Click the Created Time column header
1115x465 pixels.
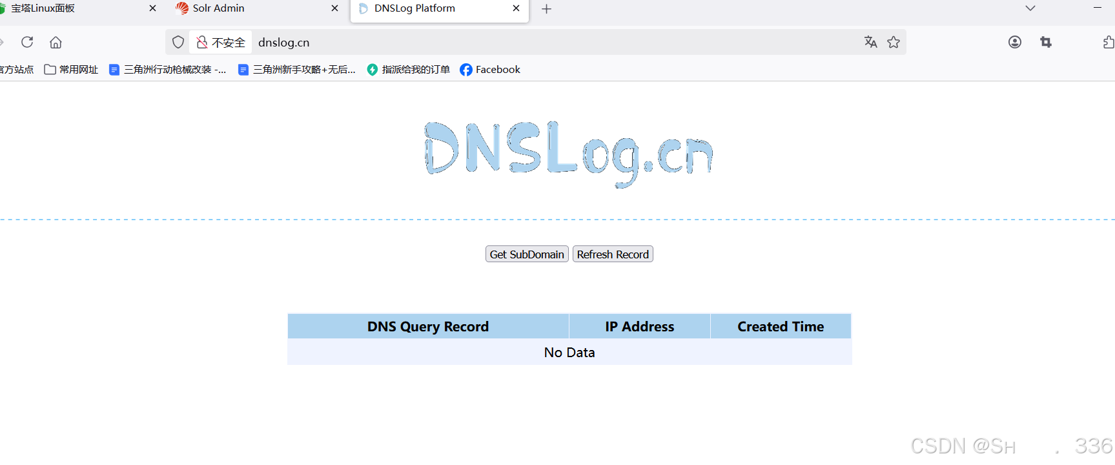(781, 326)
